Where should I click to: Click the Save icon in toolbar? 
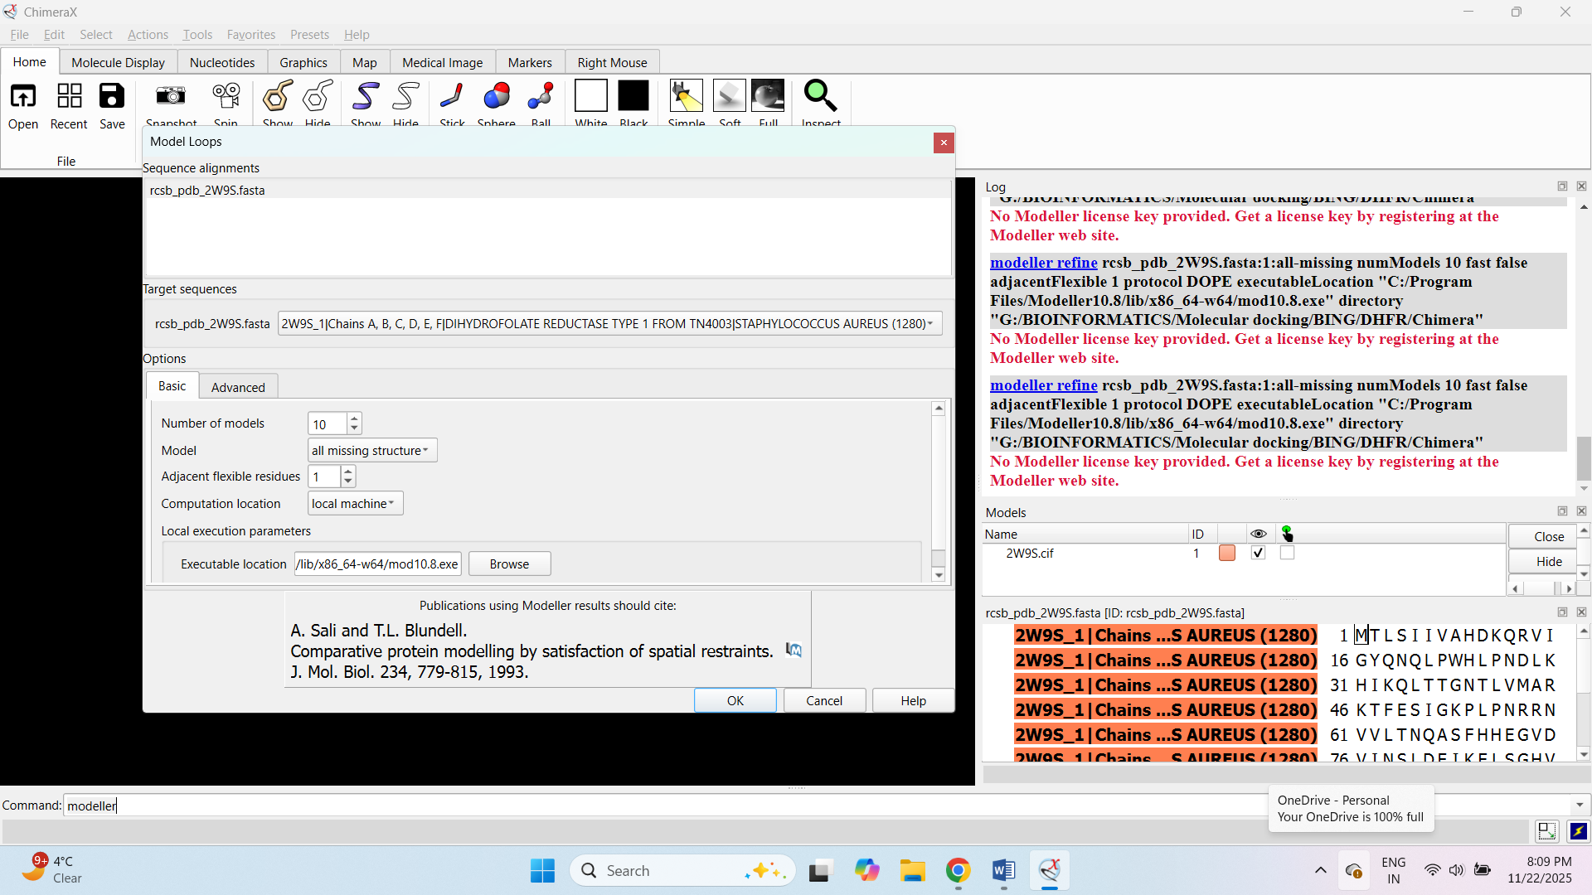[x=112, y=97]
